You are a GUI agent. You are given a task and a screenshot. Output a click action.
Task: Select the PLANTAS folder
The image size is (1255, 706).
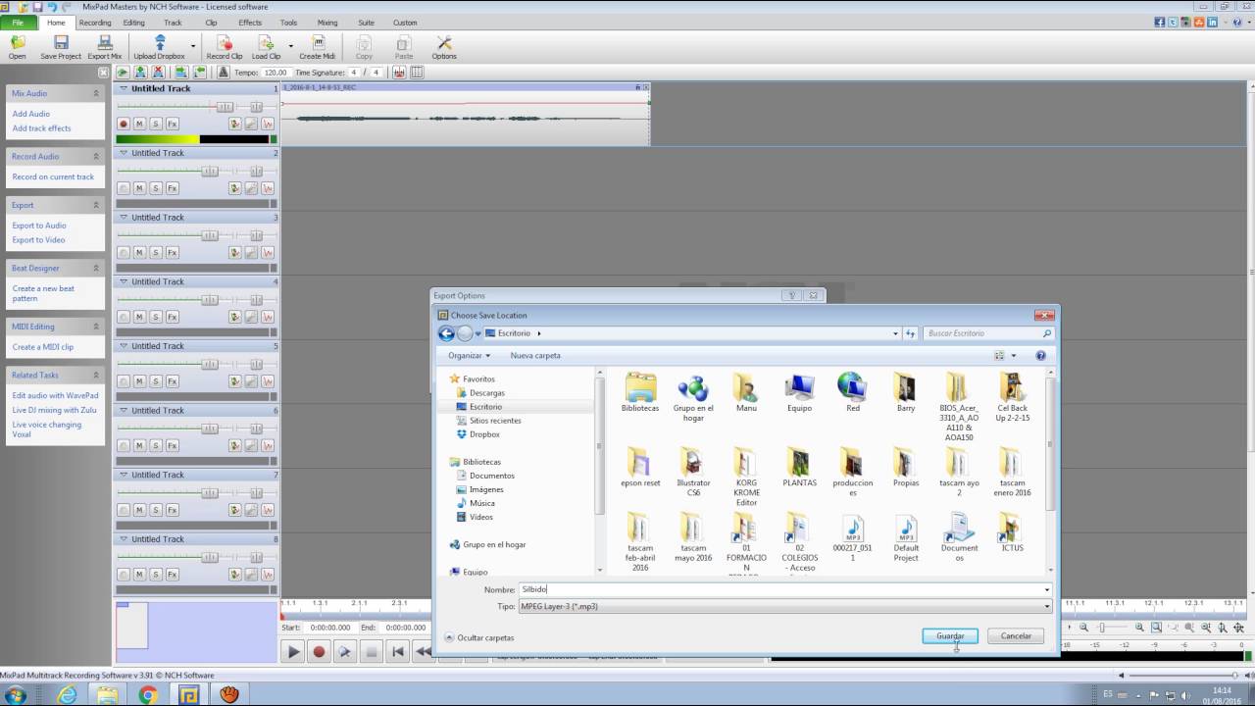(x=799, y=467)
